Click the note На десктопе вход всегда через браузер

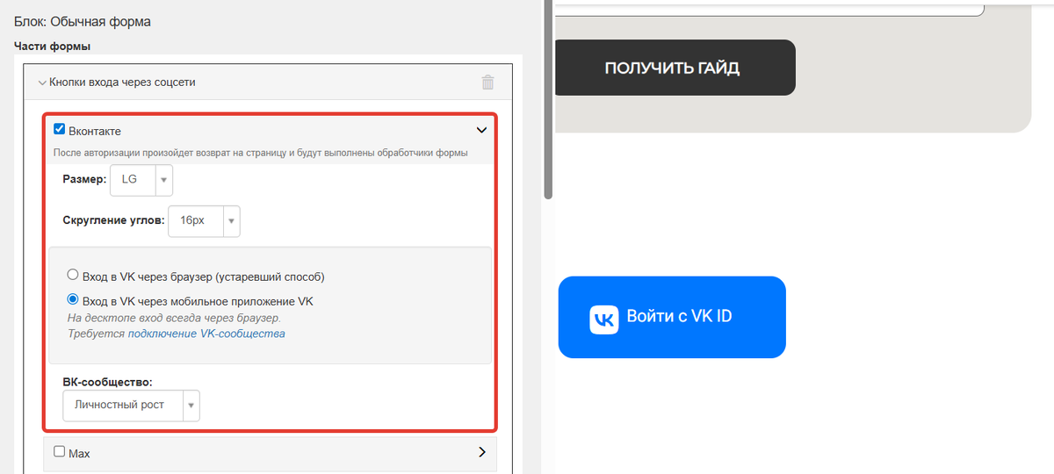174,318
